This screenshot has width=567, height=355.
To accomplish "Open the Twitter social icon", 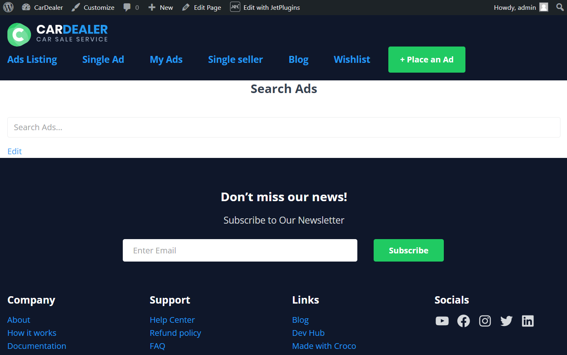I will point(506,321).
